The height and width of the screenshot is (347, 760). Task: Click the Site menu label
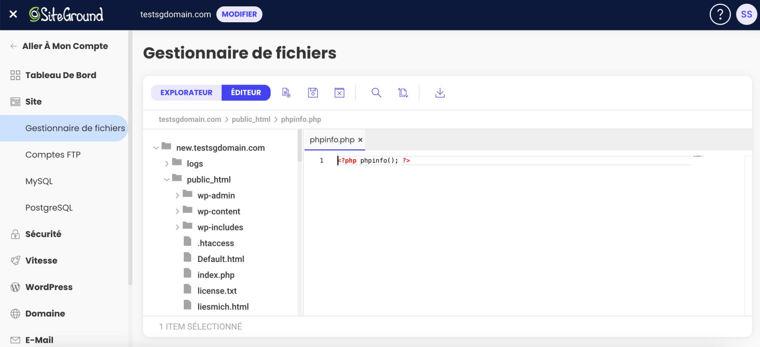[33, 102]
